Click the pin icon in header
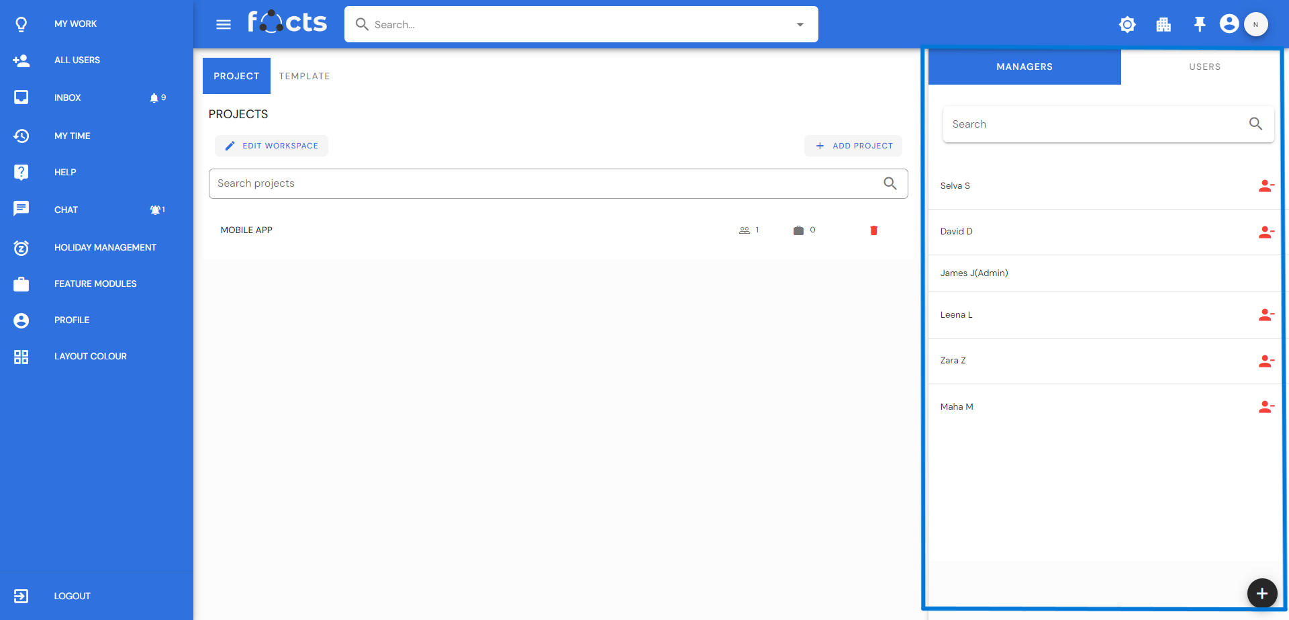 pos(1199,25)
